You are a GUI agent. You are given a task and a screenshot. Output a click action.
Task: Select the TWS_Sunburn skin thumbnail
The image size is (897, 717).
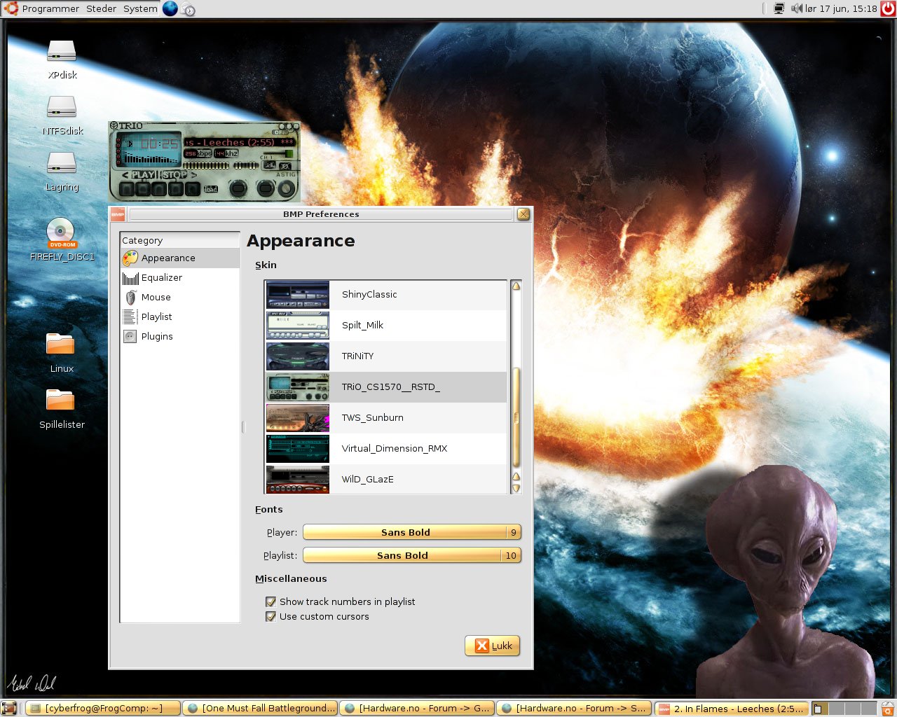[x=298, y=418]
